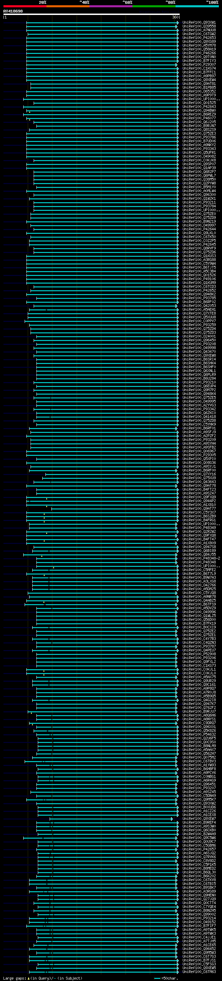The image size is (222, 981).
Task: Open the UniRef100_B1PB85 entry
Action: 199,88
